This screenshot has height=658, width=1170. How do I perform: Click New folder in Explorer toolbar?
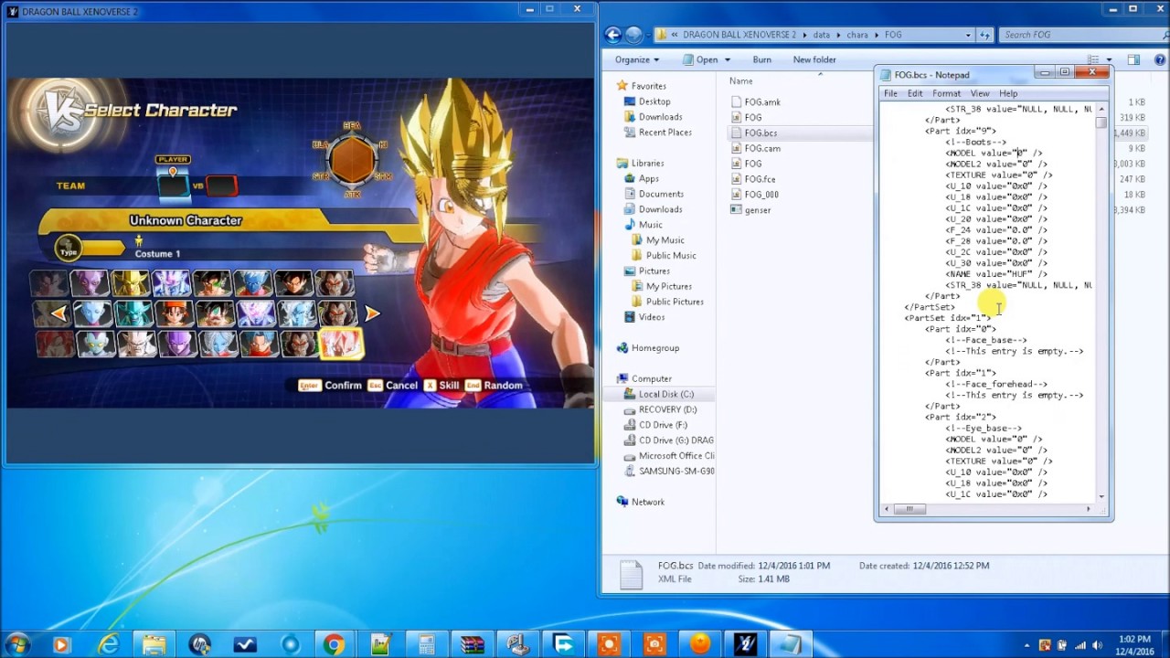(x=814, y=59)
